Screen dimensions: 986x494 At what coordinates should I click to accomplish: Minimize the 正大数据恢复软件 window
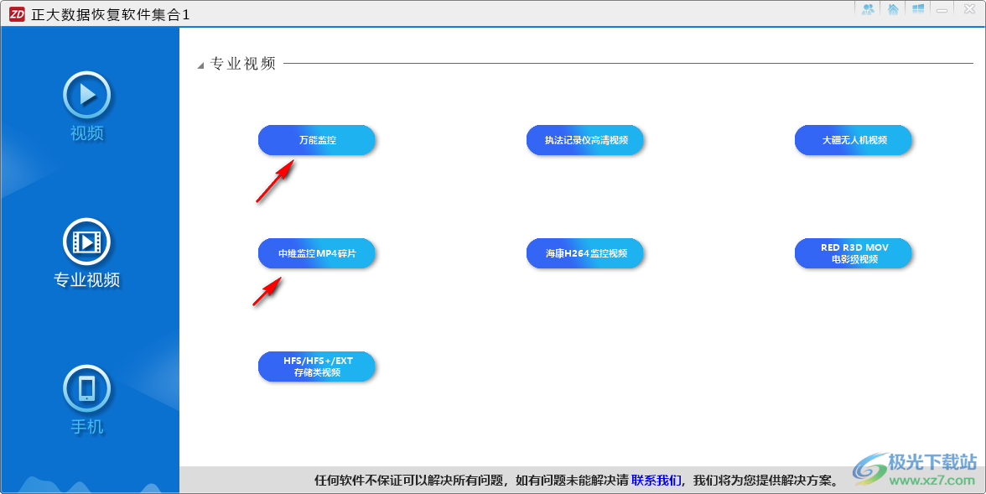pos(942,9)
